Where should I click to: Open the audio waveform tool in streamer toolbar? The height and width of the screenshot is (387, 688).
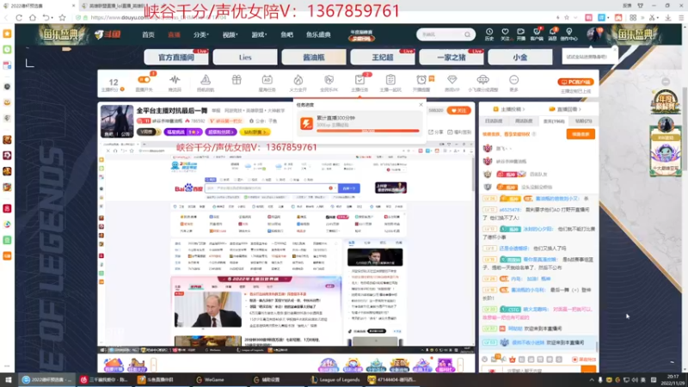(x=175, y=80)
